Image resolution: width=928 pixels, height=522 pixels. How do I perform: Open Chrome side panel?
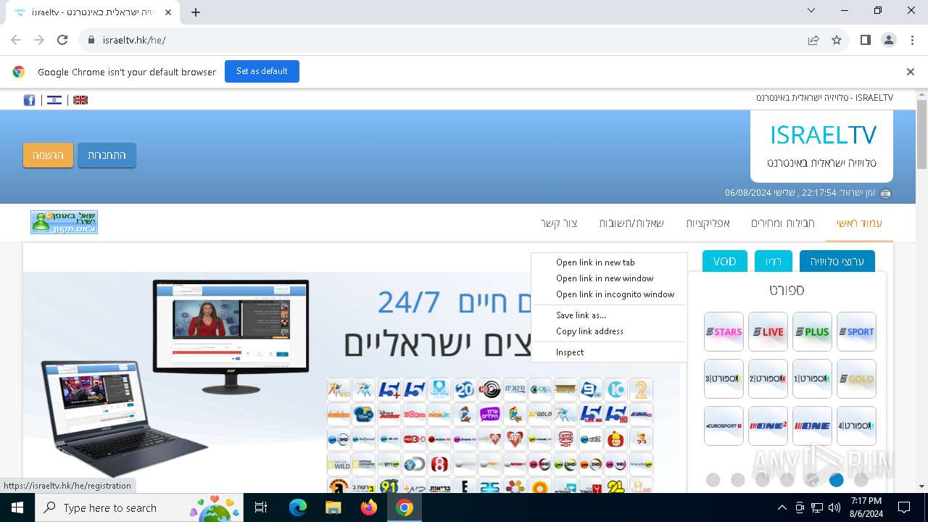pos(866,40)
